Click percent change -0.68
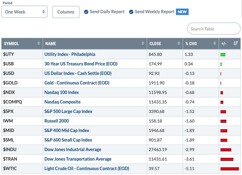The width and height of the screenshot is (242, 175). pyautogui.click(x=189, y=92)
